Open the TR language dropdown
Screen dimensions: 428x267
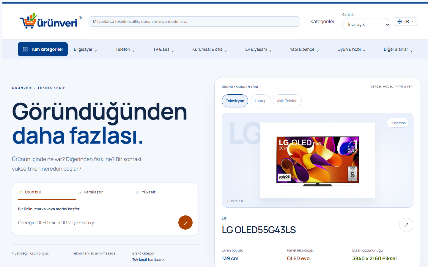pos(405,21)
